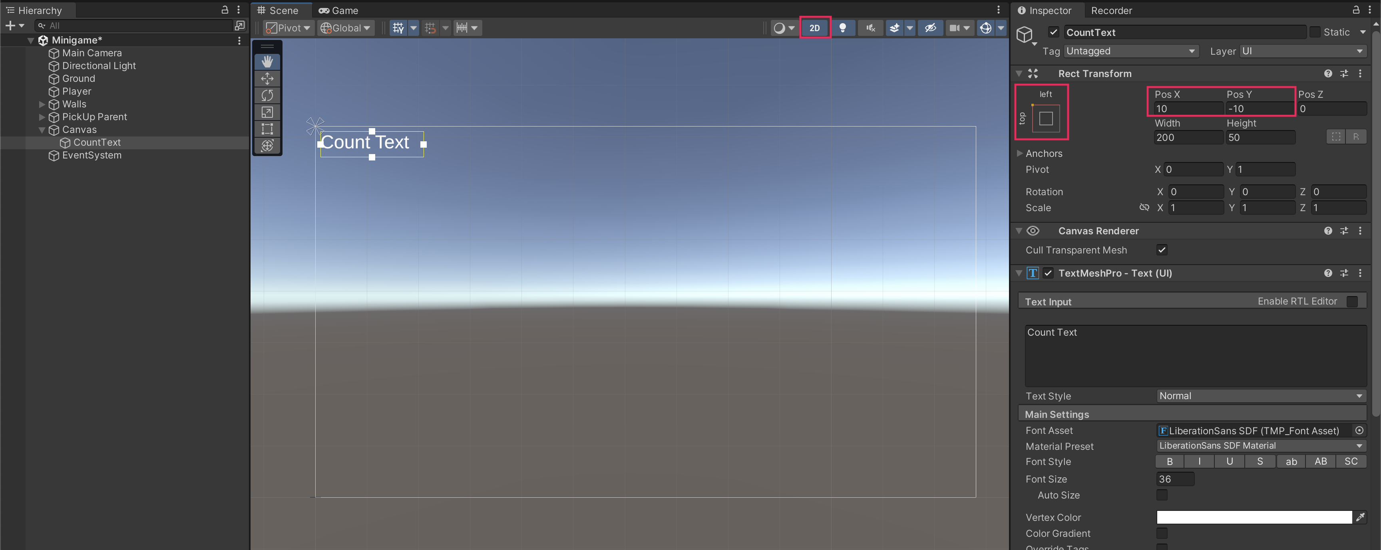1381x550 pixels.
Task: Select the Rotate tool
Action: click(x=267, y=95)
